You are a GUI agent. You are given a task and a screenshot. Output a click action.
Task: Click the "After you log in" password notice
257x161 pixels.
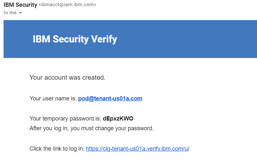91,128
